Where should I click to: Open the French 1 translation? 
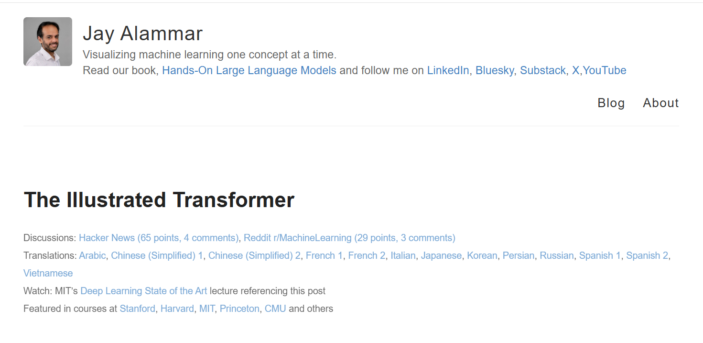[324, 255]
